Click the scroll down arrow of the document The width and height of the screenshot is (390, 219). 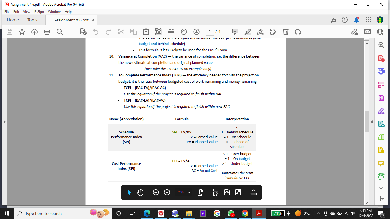(x=367, y=203)
